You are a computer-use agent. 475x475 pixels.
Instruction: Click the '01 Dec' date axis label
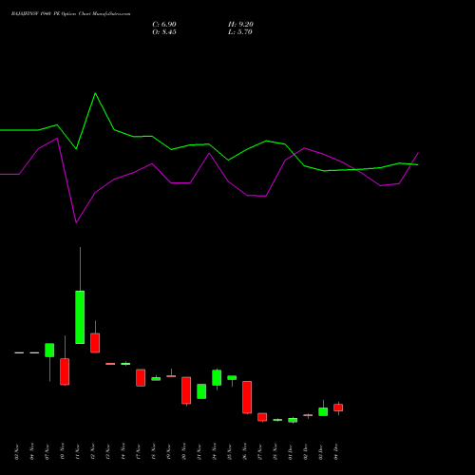click(291, 451)
